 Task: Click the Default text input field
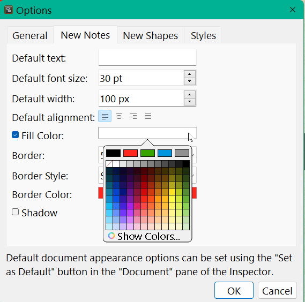coord(147,57)
